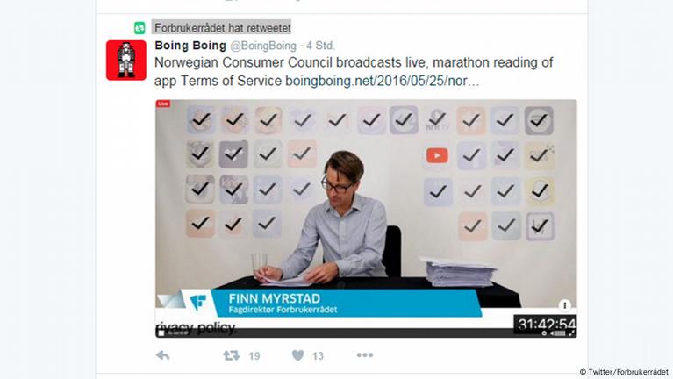Screen dimensions: 673x379
Task: Click the red YouTube logo in video
Action: [437, 155]
